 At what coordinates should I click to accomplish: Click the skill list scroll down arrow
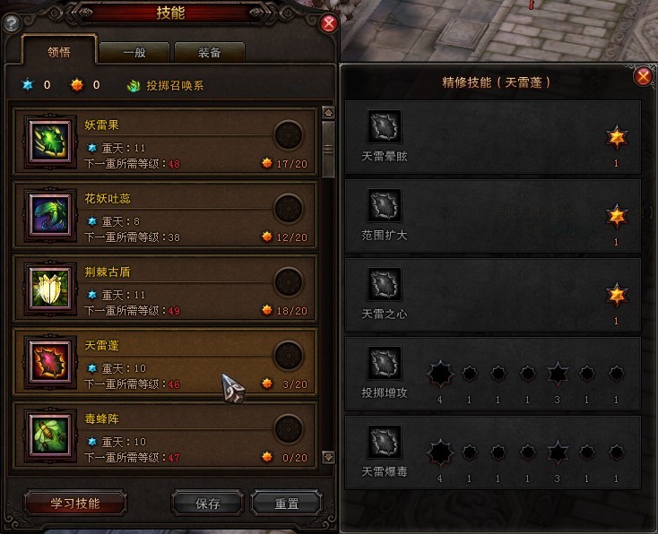[x=328, y=457]
